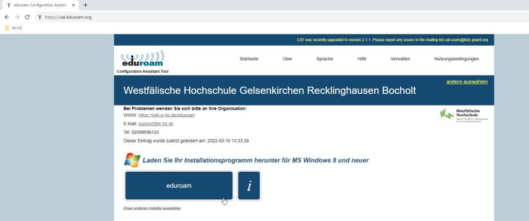Click the phone number 02099596123
The height and width of the screenshot is (221, 529).
pyautogui.click(x=145, y=132)
